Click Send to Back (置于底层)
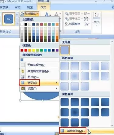The height and width of the screenshot is (135, 114). pos(74,19)
